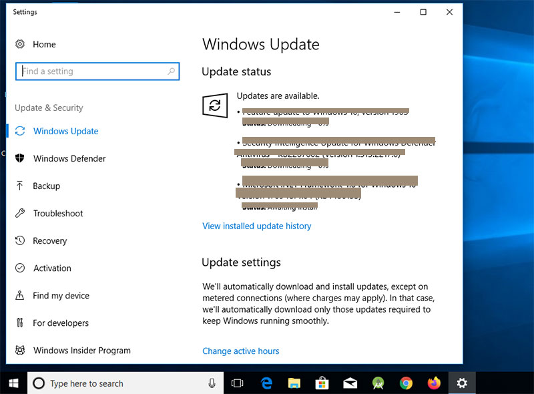Open the Activation page
This screenshot has width=534, height=394.
coord(52,268)
